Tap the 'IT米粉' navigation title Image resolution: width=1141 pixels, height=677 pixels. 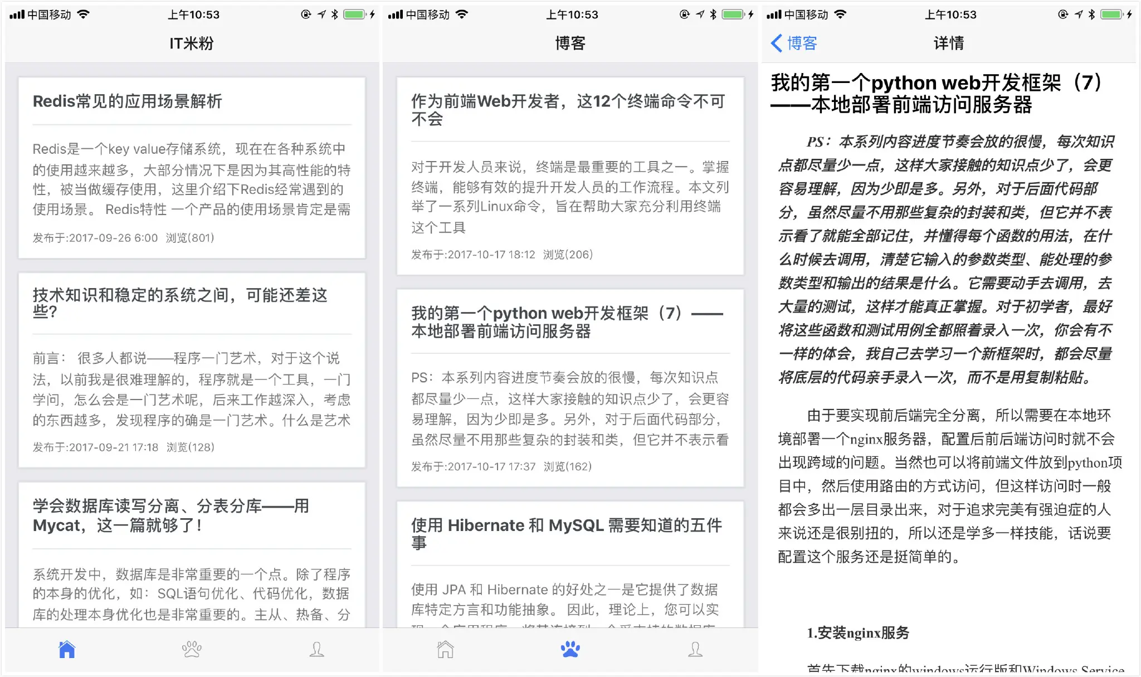[x=192, y=43]
